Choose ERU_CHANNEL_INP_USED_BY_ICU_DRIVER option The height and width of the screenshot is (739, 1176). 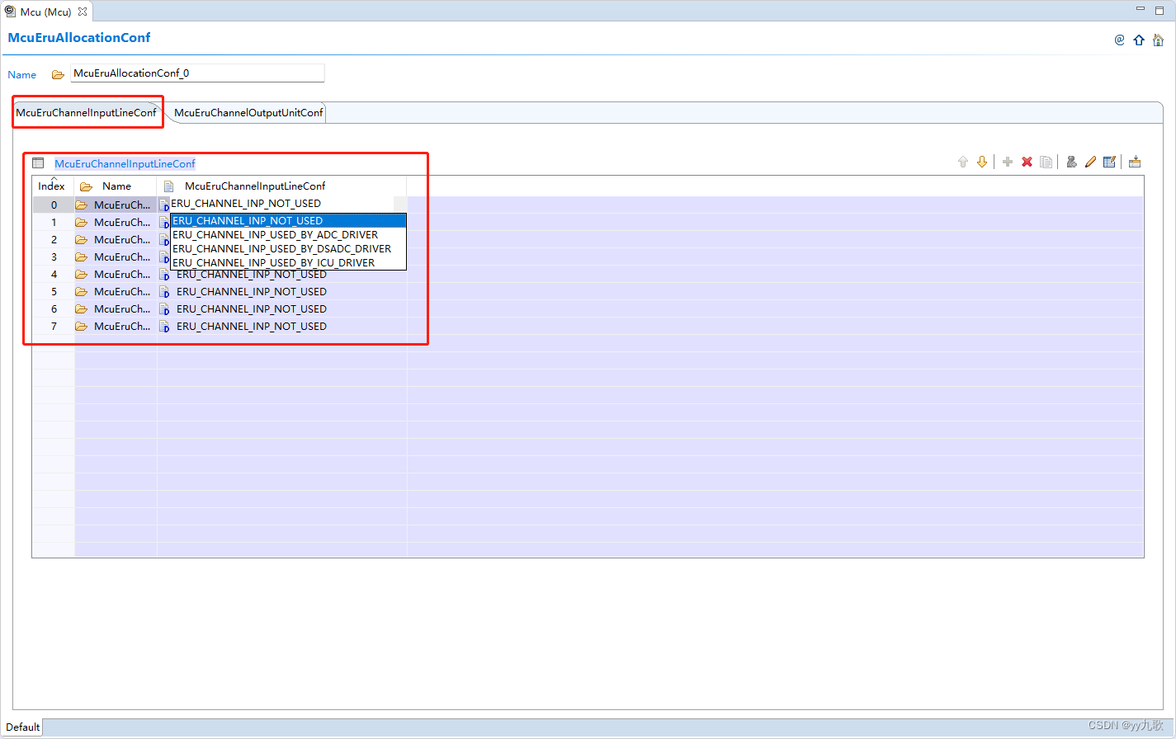click(288, 262)
